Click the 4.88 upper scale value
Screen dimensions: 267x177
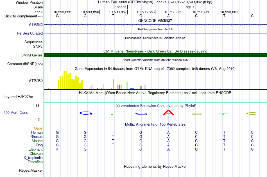pos(36,106)
